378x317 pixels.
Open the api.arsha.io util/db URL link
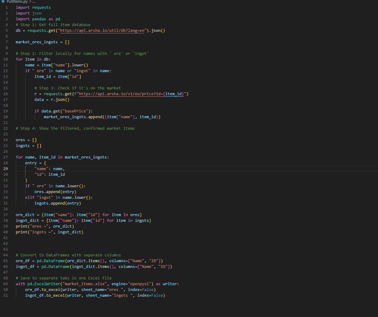(102, 31)
